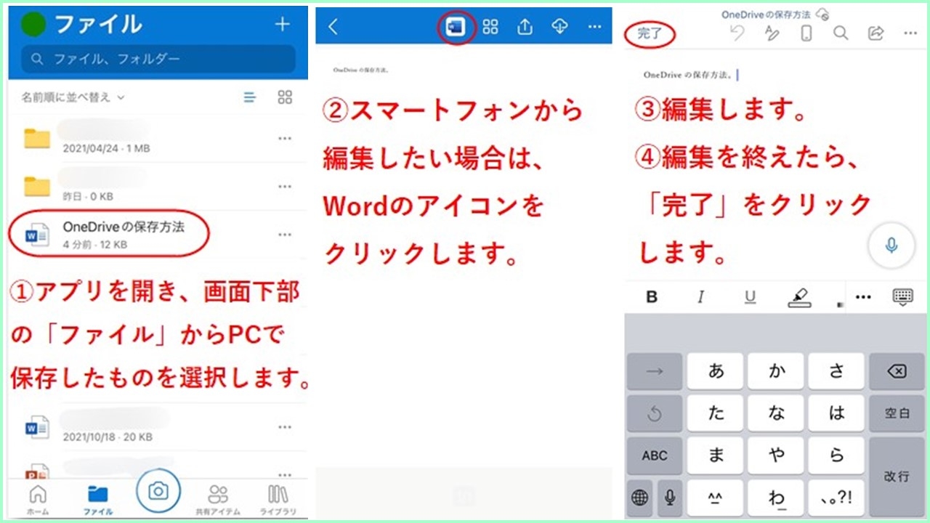Go back with the chevron arrow
The width and height of the screenshot is (930, 523).
(x=333, y=27)
